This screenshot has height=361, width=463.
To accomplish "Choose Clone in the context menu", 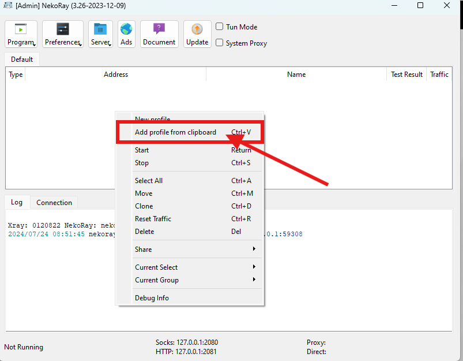I will 189,206.
